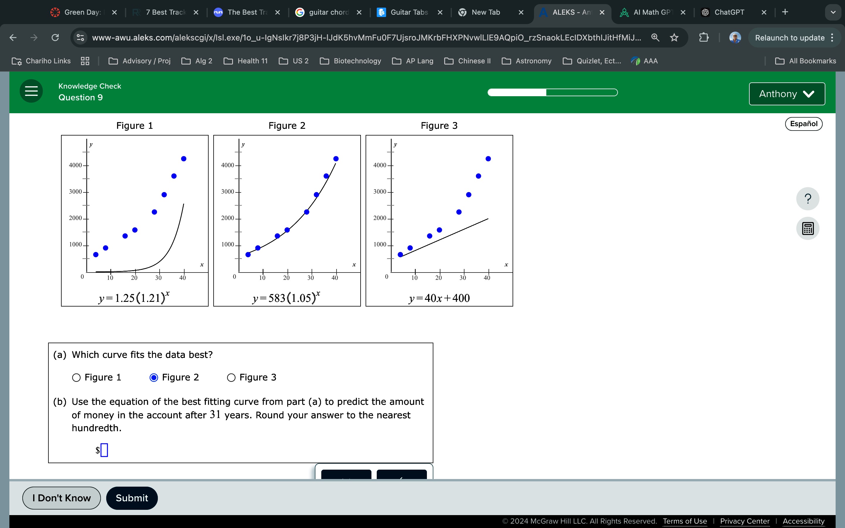Close the ChatGPT tab
Image resolution: width=845 pixels, height=528 pixels.
(764, 12)
